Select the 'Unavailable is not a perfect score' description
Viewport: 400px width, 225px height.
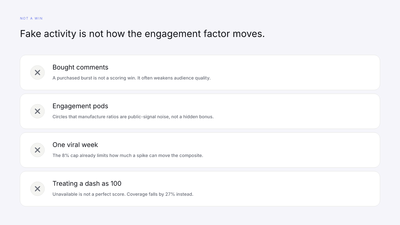click(123, 194)
